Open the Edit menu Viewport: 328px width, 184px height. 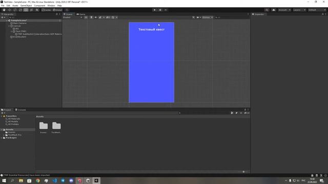click(8, 6)
